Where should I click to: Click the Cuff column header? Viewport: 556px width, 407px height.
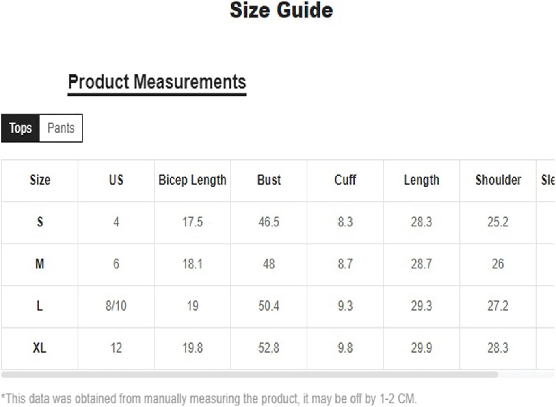345,180
